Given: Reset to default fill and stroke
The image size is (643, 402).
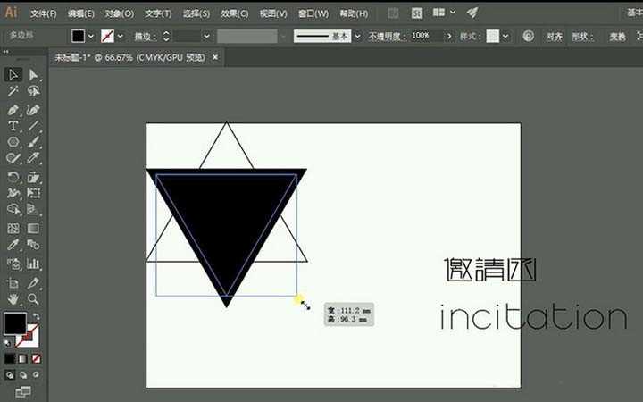Looking at the screenshot, I should 8,342.
